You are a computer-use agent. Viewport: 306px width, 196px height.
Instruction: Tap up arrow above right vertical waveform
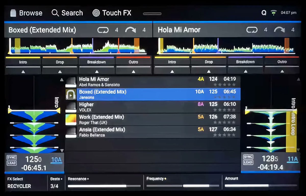click(x=298, y=80)
